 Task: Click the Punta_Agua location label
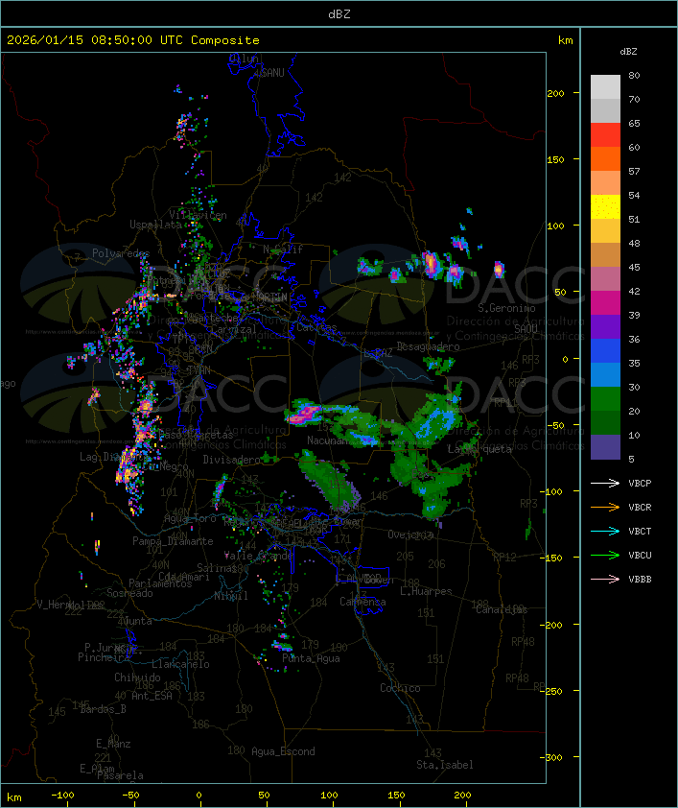coord(312,658)
